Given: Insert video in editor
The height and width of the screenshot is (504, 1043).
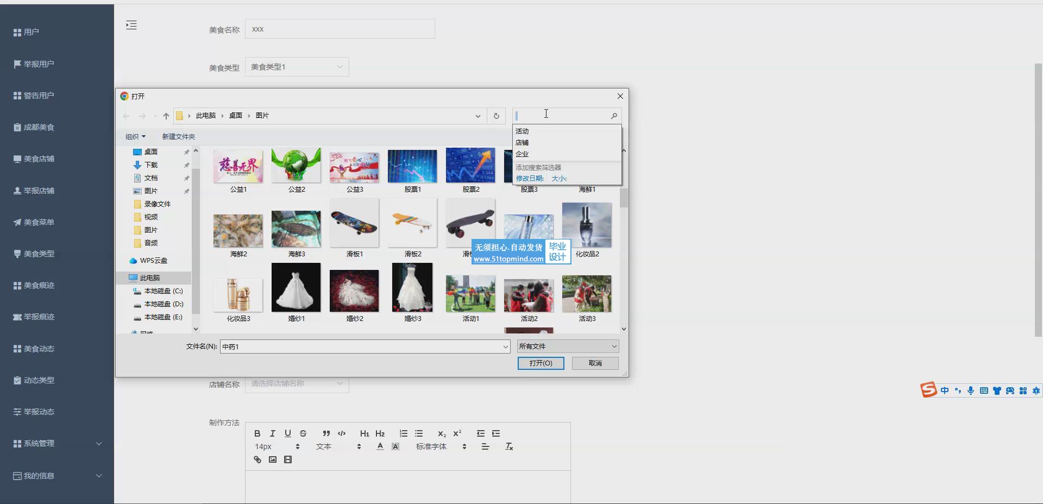Looking at the screenshot, I should [288, 459].
